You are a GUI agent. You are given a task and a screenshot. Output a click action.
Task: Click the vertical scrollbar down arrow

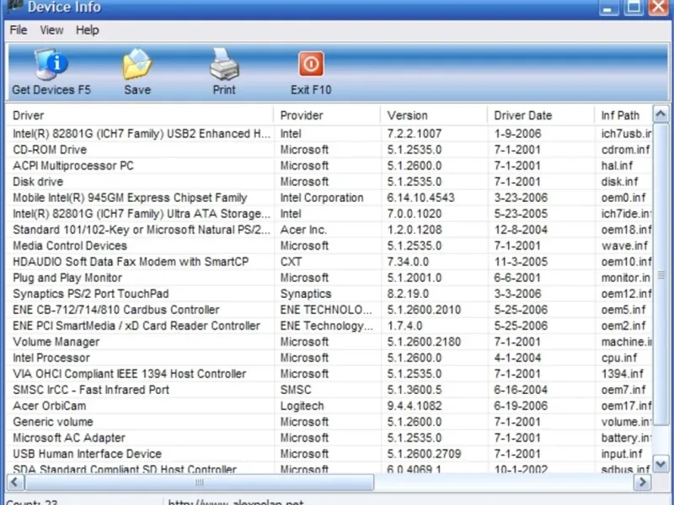(x=661, y=464)
